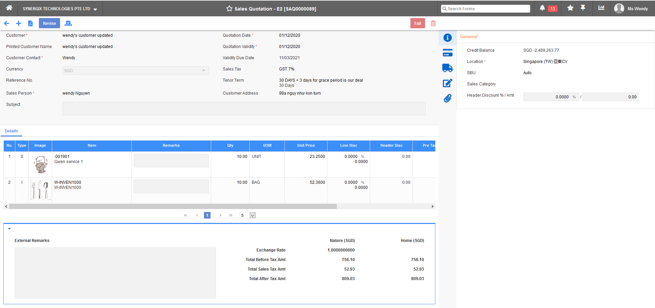Screen dimensions: 655x308
Task: Click the Revise button
Action: [49, 23]
